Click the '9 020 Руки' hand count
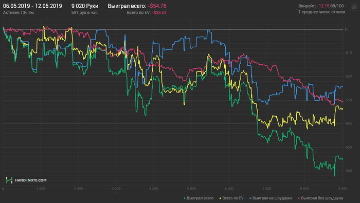The image size is (360, 203). (85, 6)
